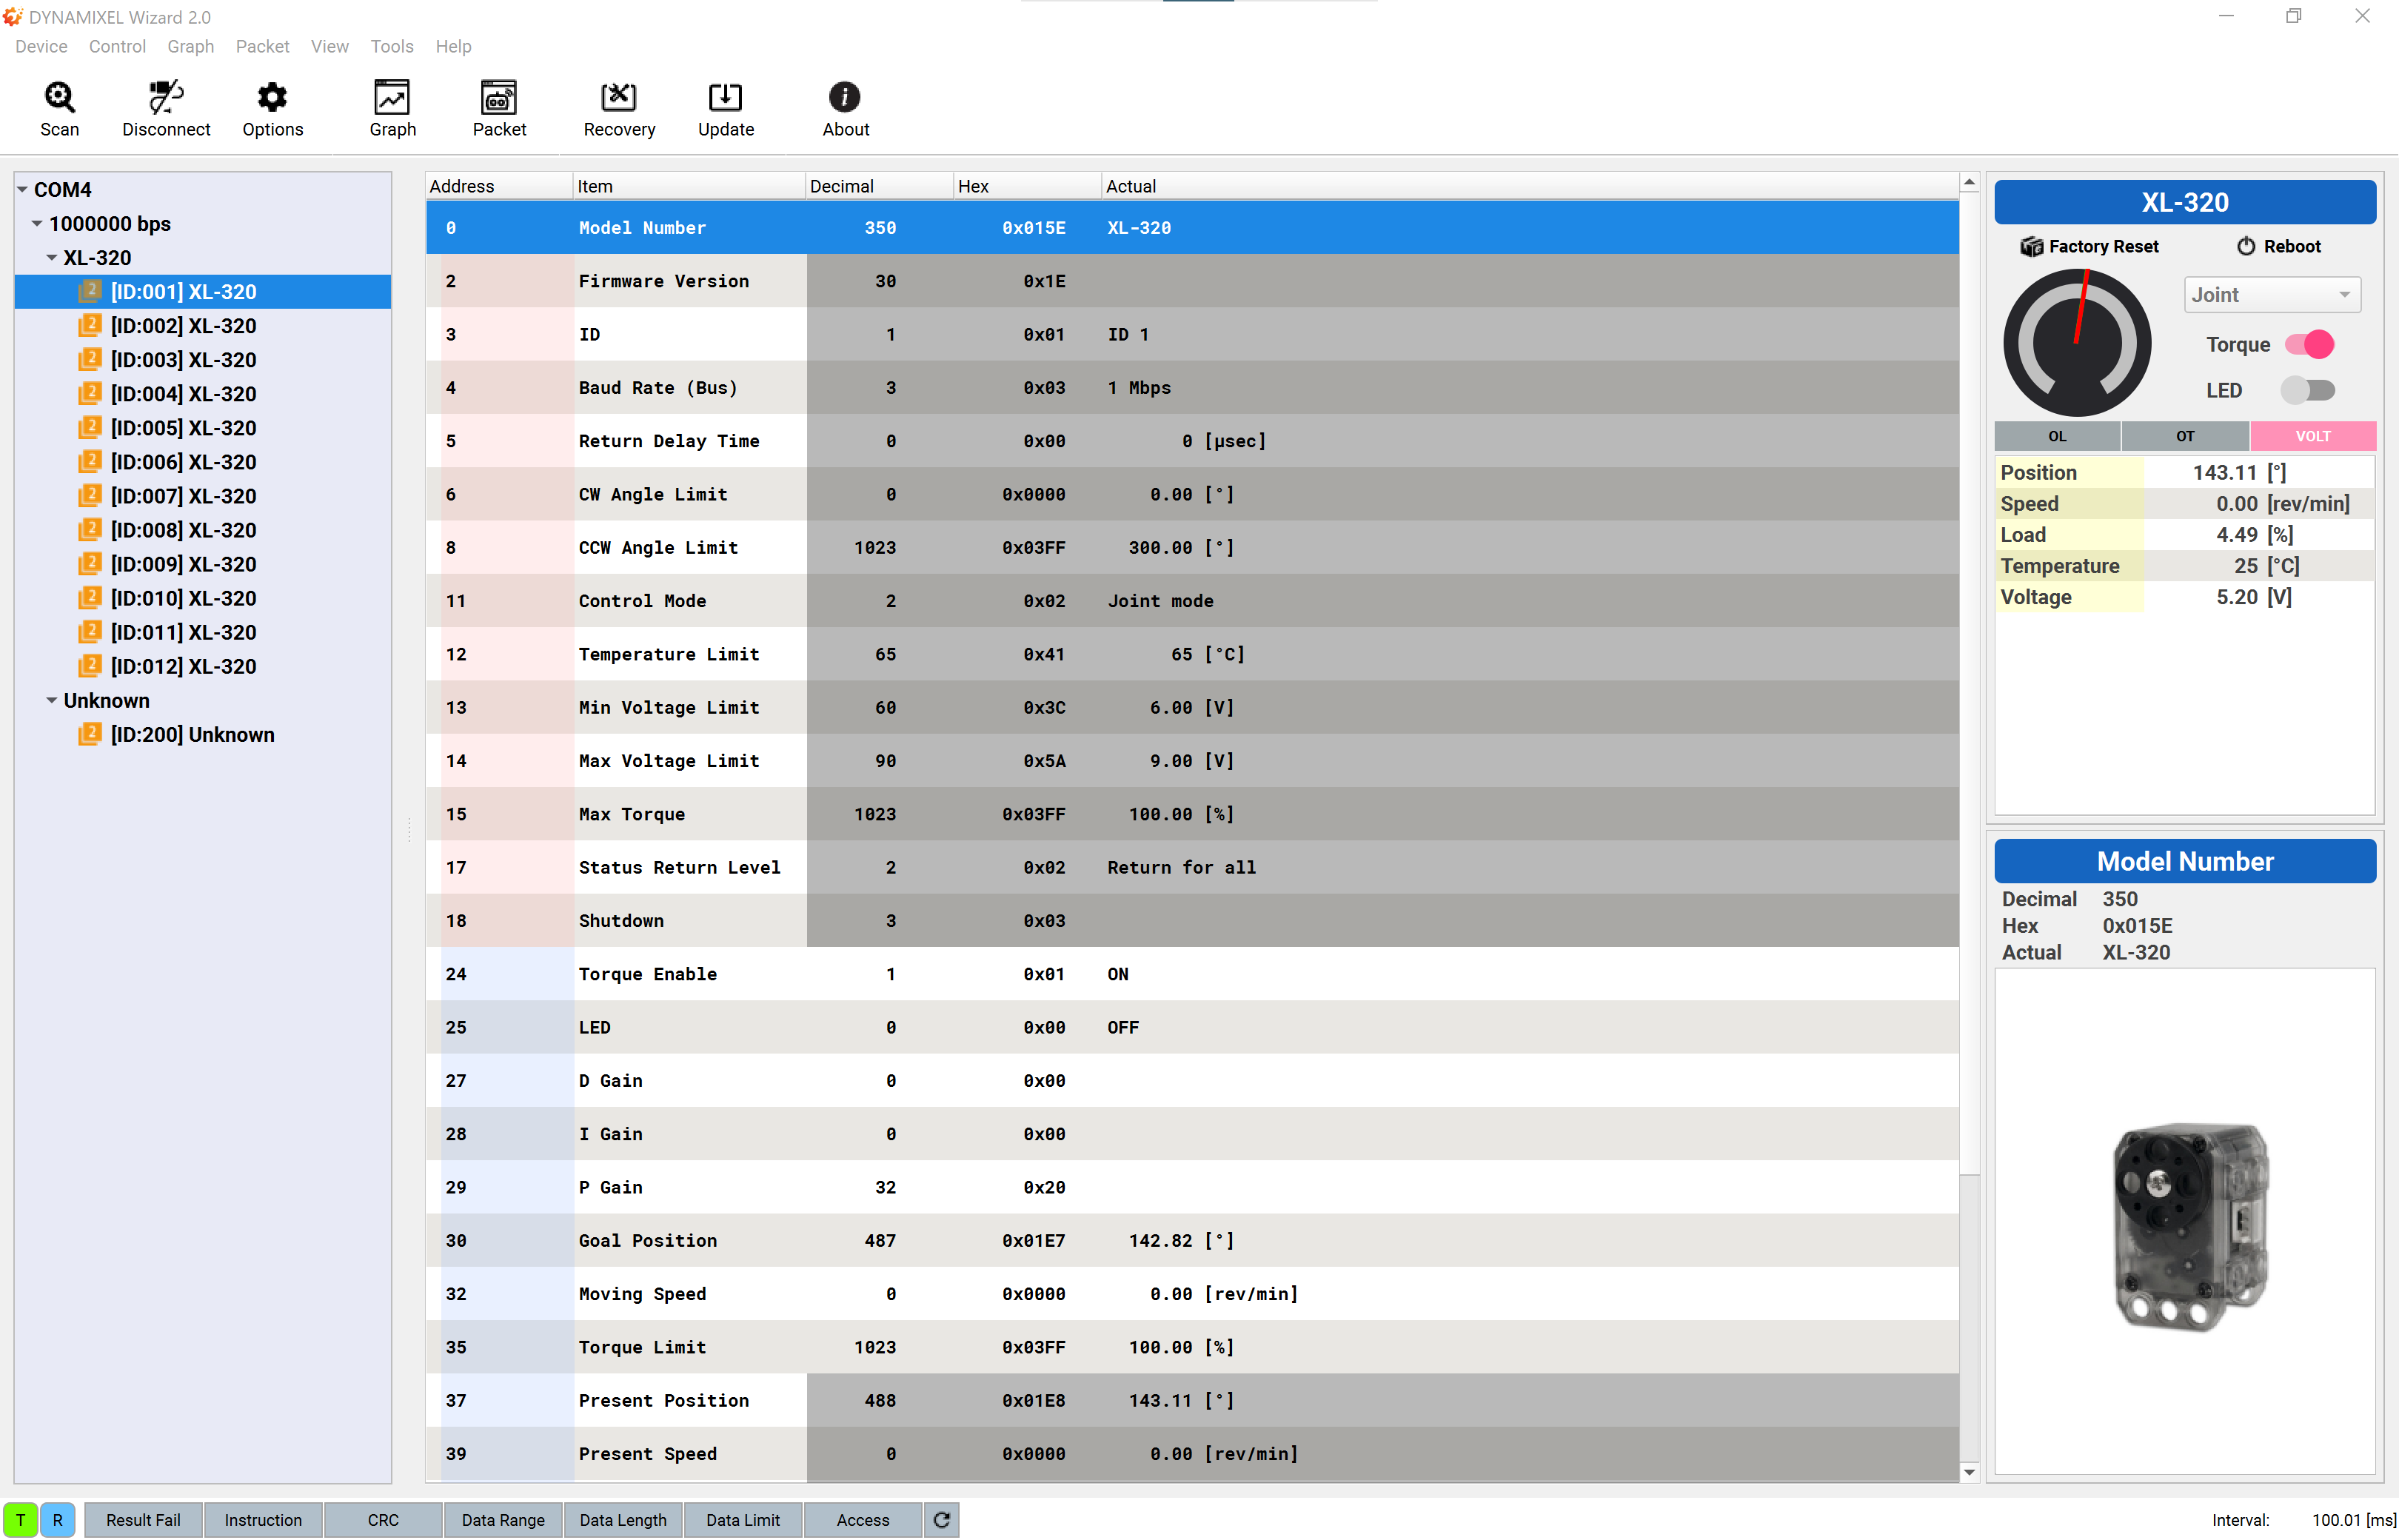Select the Goal Position row

click(1192, 1240)
